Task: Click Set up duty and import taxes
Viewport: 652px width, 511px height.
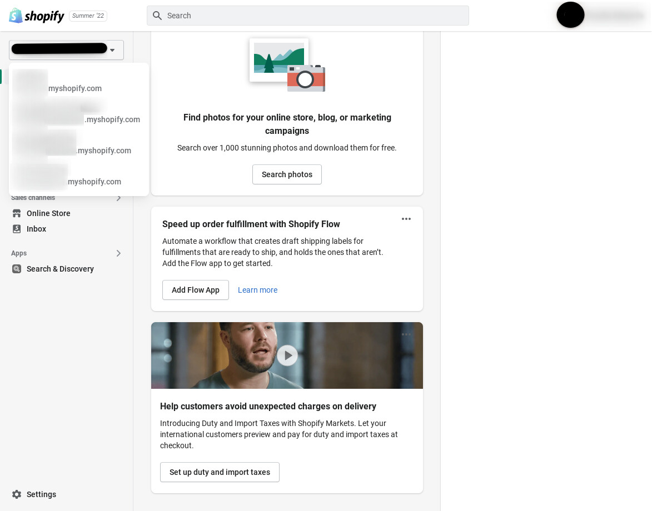Action: (x=220, y=472)
